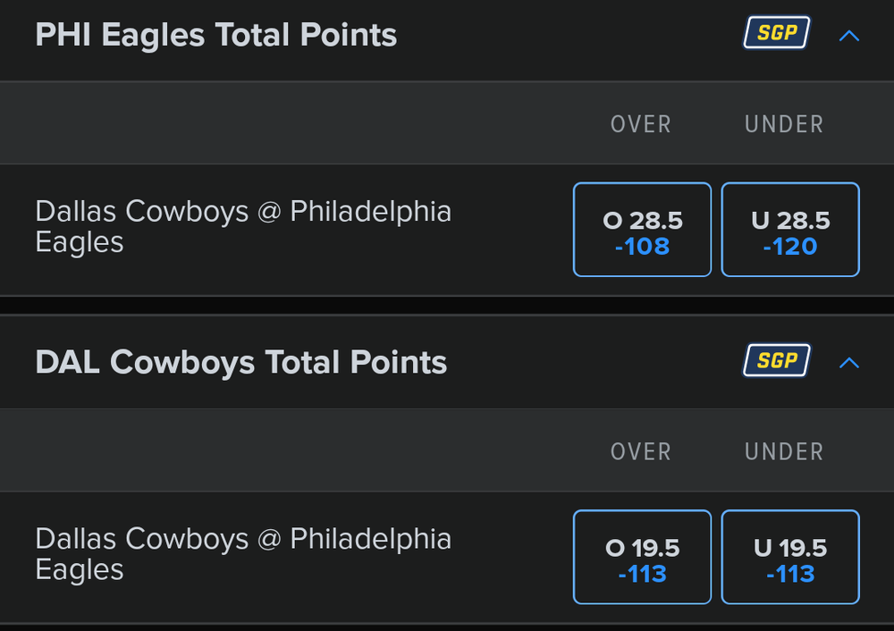Click UNDER column header in Eagles section
This screenshot has height=631, width=894.
784,124
